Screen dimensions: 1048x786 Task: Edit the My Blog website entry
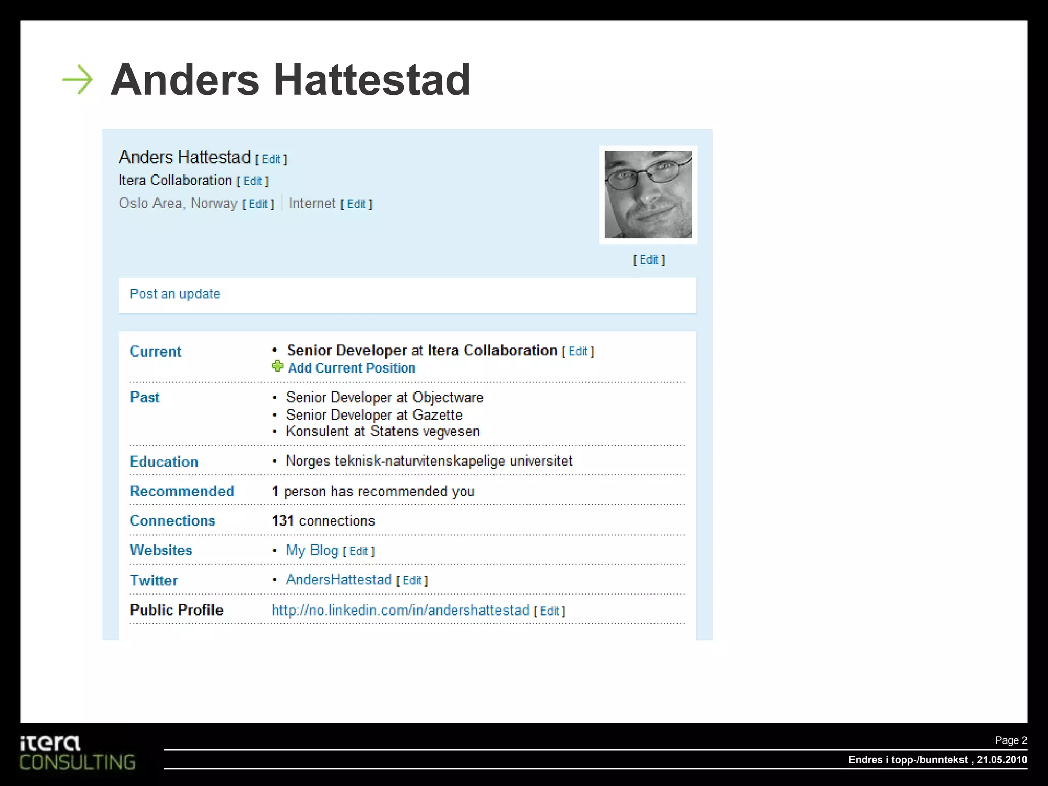[359, 551]
